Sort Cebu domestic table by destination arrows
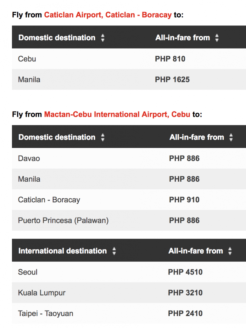Image resolution: width=246 pixels, height=328 pixels. (x=103, y=138)
